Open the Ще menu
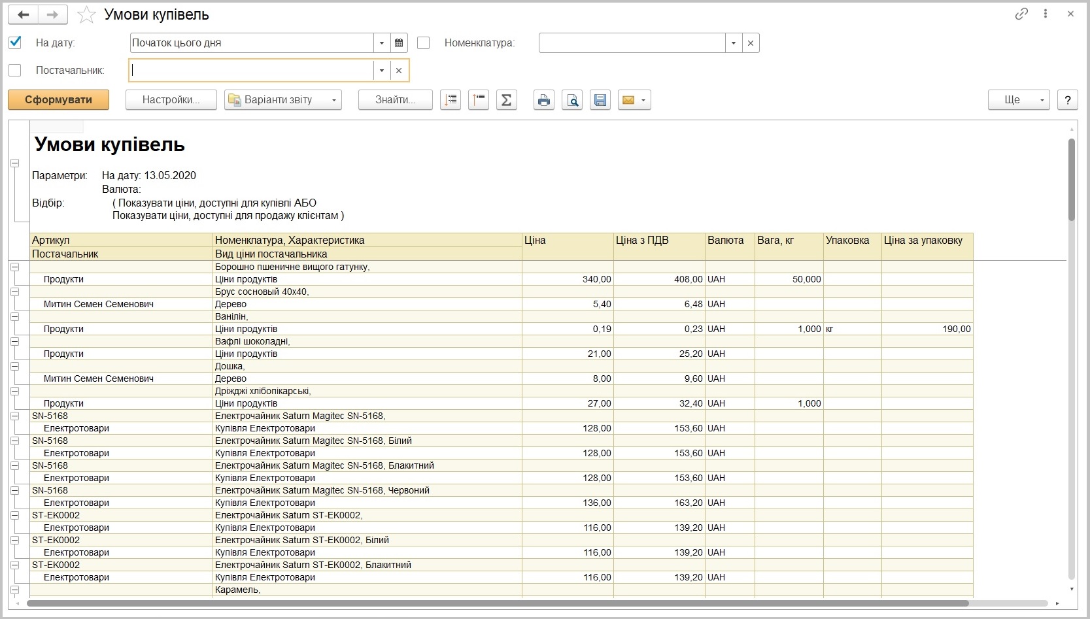The width and height of the screenshot is (1090, 619). click(1019, 100)
